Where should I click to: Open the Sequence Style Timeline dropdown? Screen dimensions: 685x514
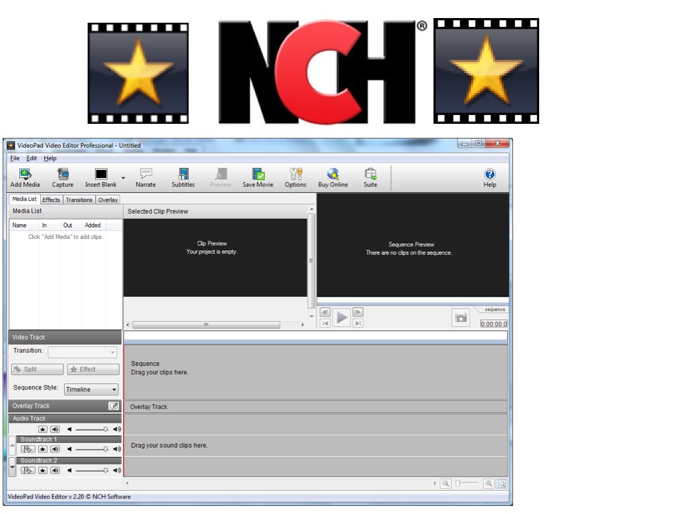tap(91, 389)
